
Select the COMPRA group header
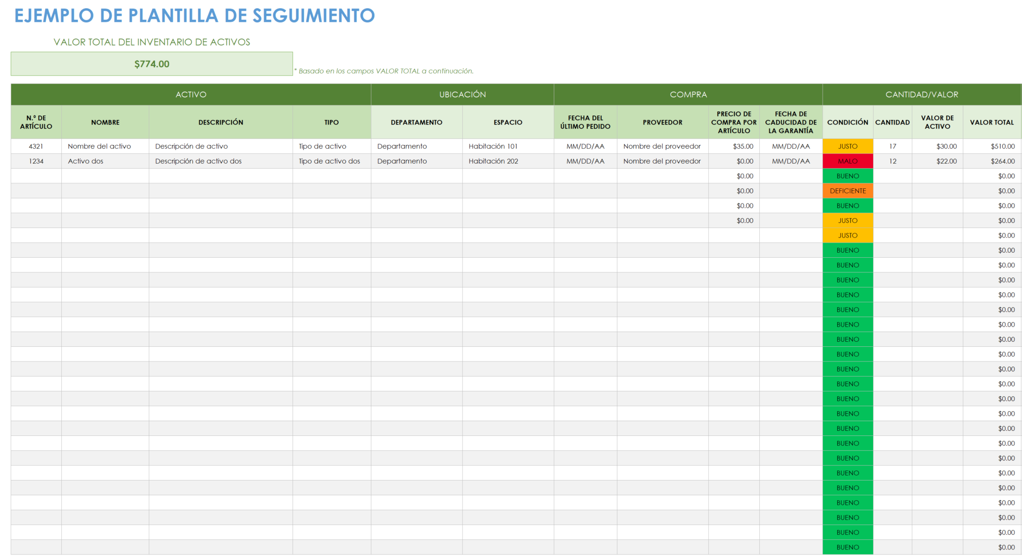point(688,94)
